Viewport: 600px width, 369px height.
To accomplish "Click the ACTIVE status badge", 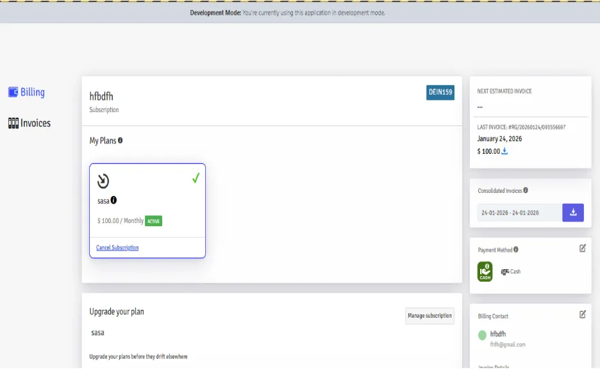I will click(x=153, y=221).
